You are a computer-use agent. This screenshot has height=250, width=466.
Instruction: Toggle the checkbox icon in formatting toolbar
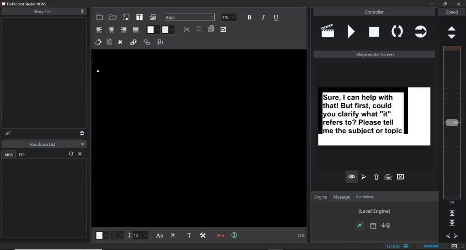[223, 30]
